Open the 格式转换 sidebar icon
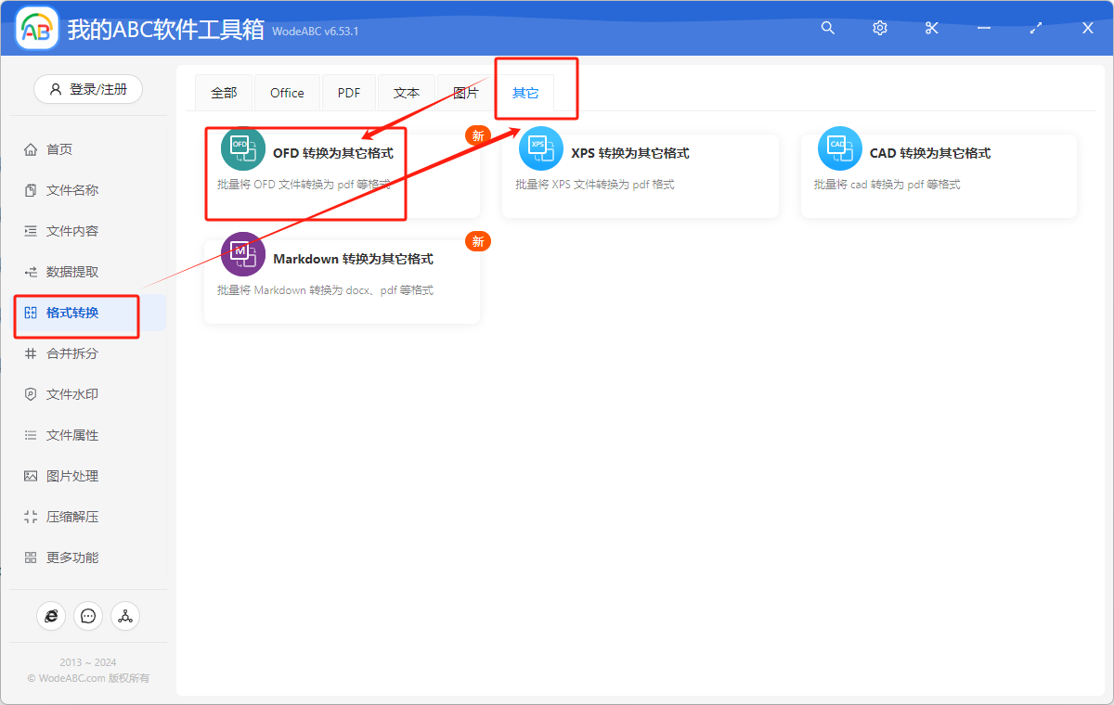Screen dimensions: 1114x705 [32, 313]
